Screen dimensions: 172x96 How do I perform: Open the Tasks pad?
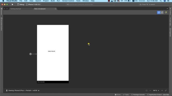[126, 95]
